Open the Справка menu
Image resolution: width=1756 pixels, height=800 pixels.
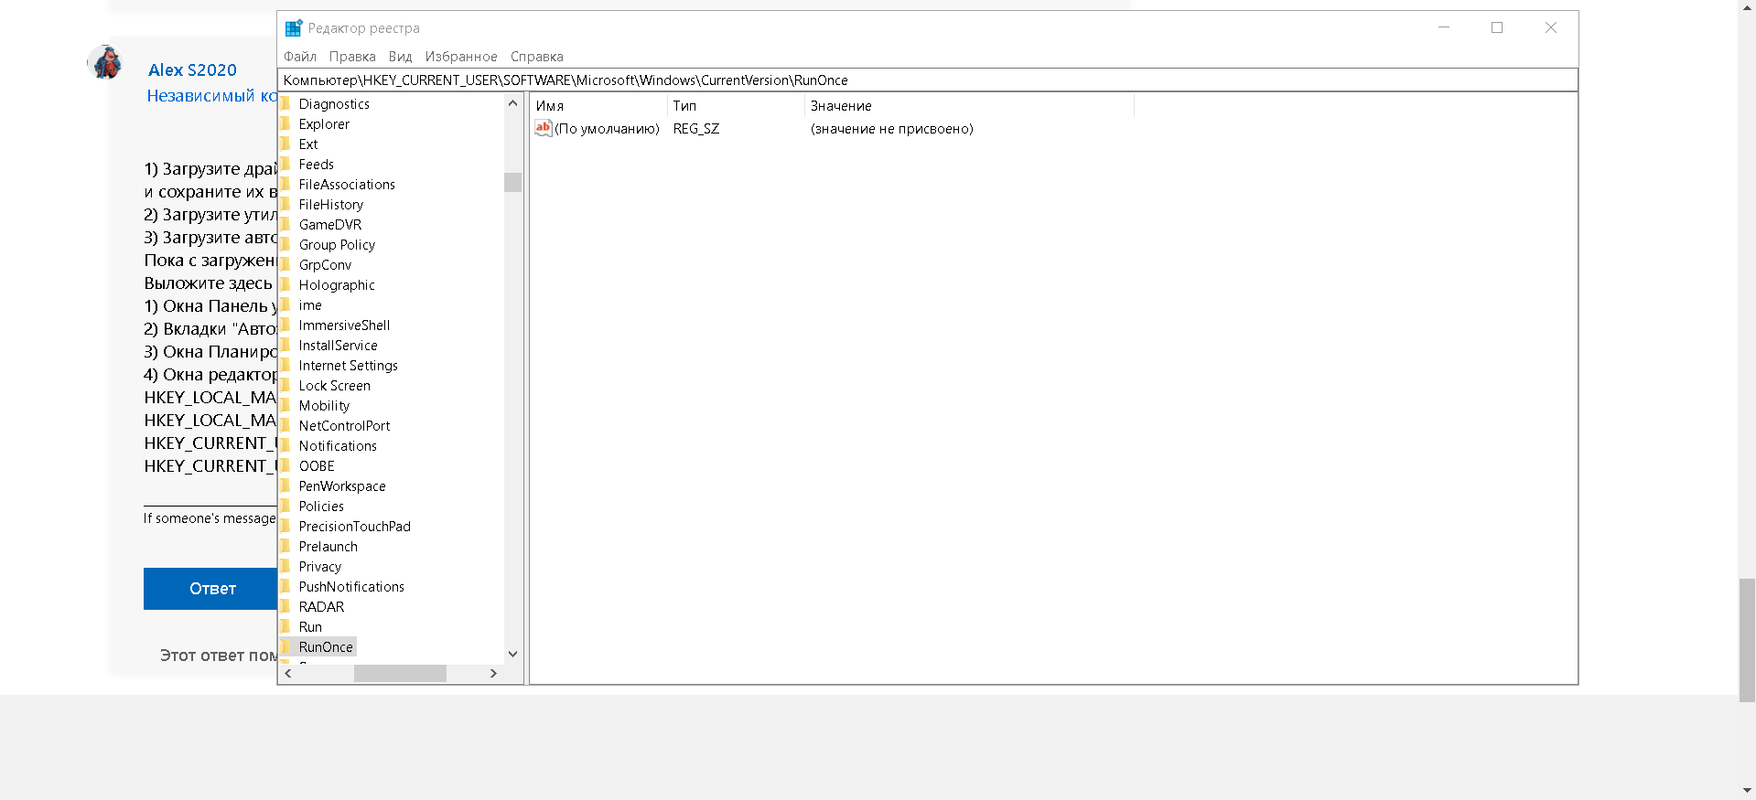click(x=537, y=57)
